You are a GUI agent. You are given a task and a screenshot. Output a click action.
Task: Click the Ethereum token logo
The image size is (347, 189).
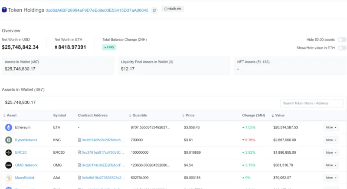point(9,127)
